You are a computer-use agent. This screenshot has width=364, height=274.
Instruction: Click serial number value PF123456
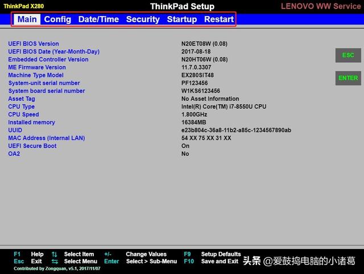tap(195, 83)
